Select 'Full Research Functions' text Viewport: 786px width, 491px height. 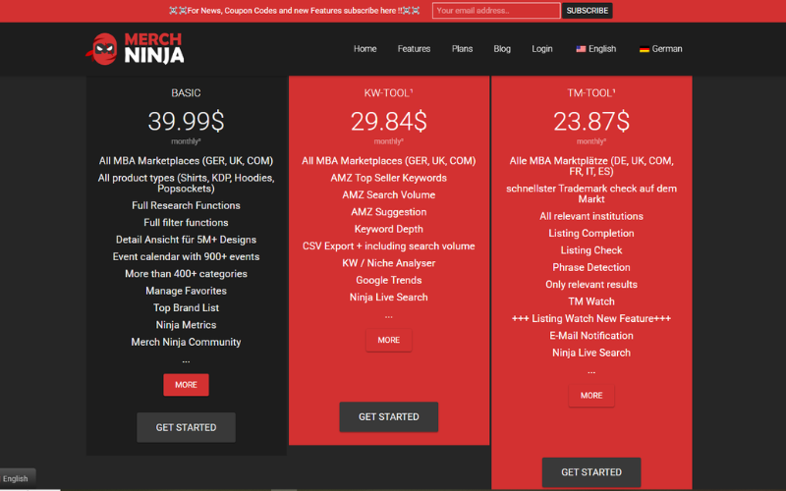pyautogui.click(x=186, y=205)
